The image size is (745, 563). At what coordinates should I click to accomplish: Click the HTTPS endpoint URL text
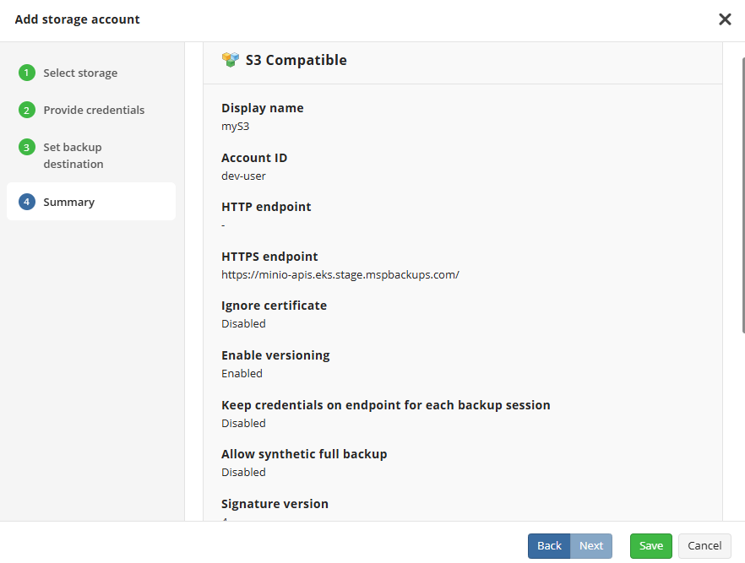coord(340,274)
